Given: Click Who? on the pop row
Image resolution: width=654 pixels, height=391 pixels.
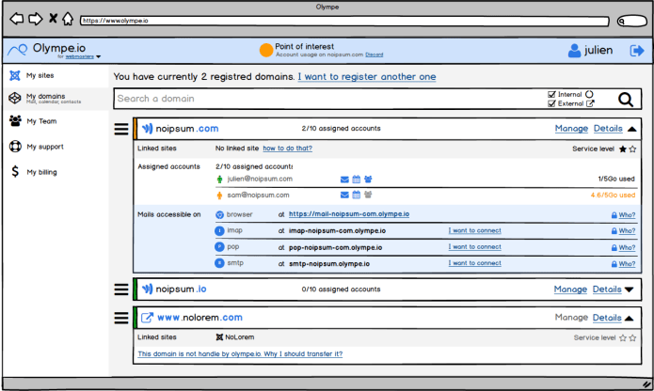Looking at the screenshot, I should (627, 248).
